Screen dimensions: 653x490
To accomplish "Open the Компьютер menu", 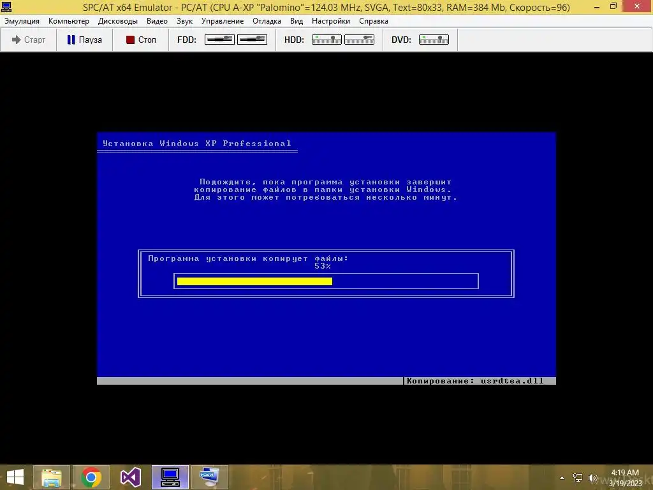I will 69,21.
